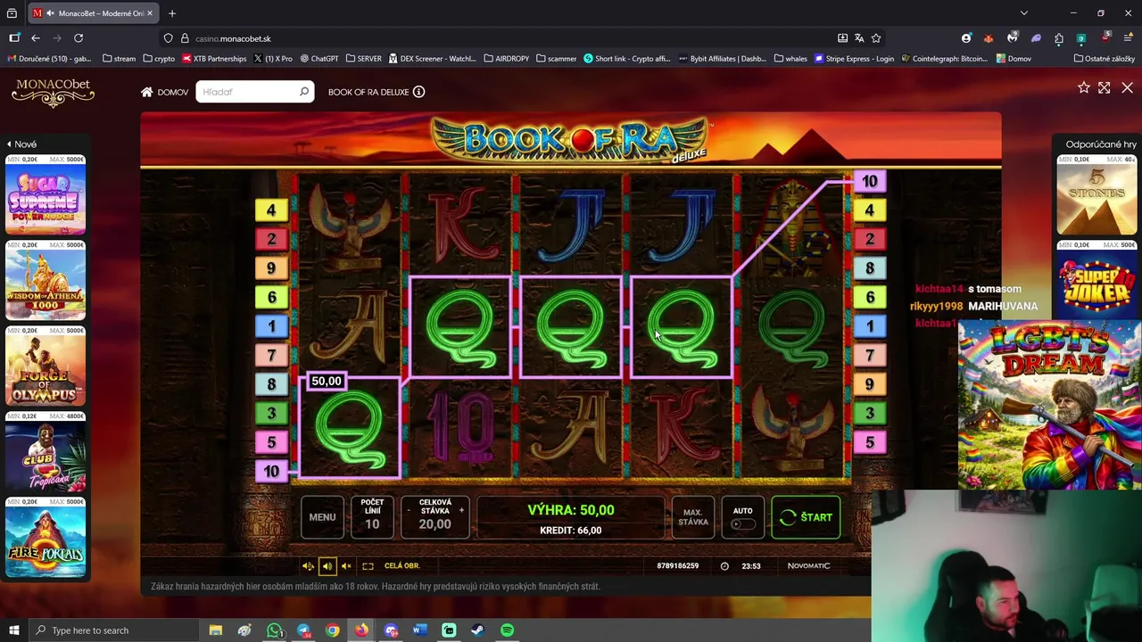Add game to favourites with star icon
The width and height of the screenshot is (1142, 642).
coord(1083,87)
